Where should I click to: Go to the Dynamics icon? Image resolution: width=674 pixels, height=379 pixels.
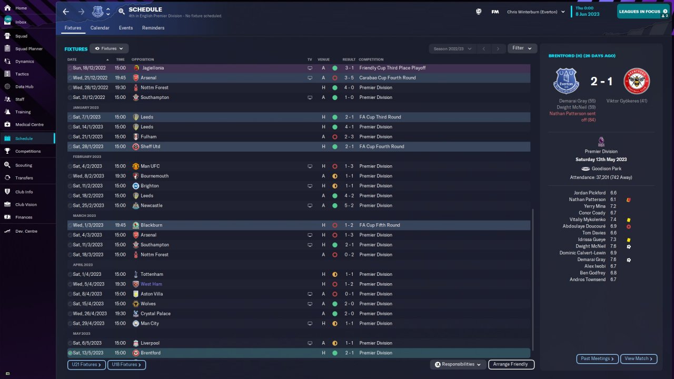click(7, 62)
